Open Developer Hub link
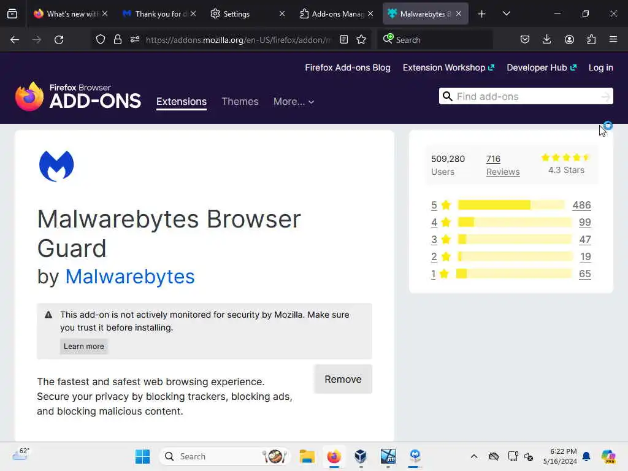The height and width of the screenshot is (471, 628). coord(542,67)
